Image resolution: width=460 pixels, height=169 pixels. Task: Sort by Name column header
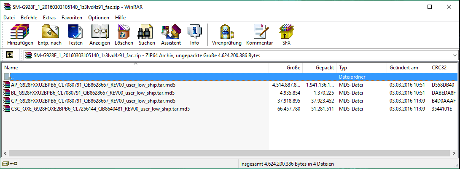click(x=135, y=68)
